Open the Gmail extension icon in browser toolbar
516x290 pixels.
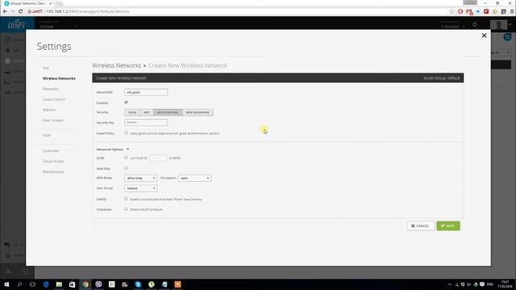pyautogui.click(x=469, y=12)
